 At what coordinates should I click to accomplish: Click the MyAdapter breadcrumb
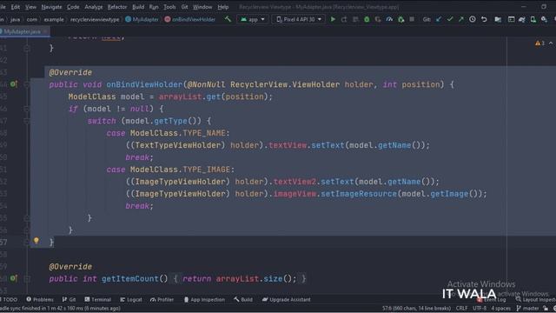click(142, 19)
